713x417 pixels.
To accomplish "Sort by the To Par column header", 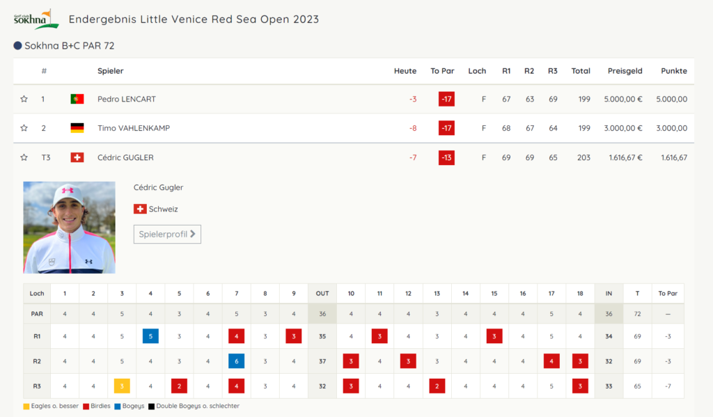I will 442,71.
